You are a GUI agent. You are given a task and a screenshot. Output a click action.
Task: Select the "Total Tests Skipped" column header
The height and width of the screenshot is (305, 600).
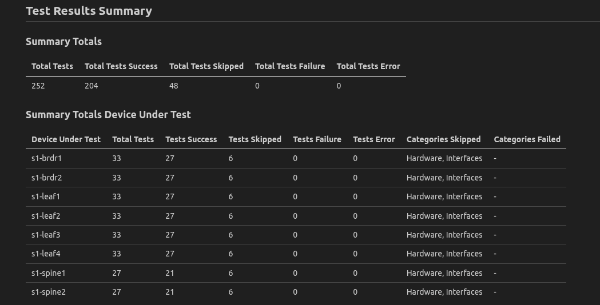click(x=206, y=66)
